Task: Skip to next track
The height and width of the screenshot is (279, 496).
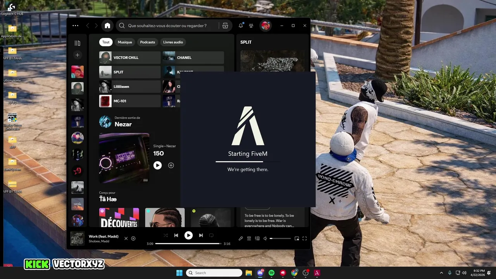Action: pos(201,235)
